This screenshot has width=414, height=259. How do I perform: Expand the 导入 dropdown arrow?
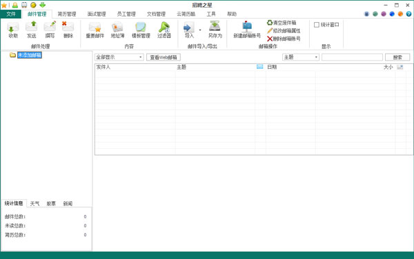(200, 30)
